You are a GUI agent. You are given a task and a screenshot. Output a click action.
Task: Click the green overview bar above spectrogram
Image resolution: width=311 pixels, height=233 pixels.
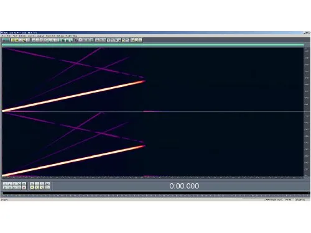coord(153,45)
